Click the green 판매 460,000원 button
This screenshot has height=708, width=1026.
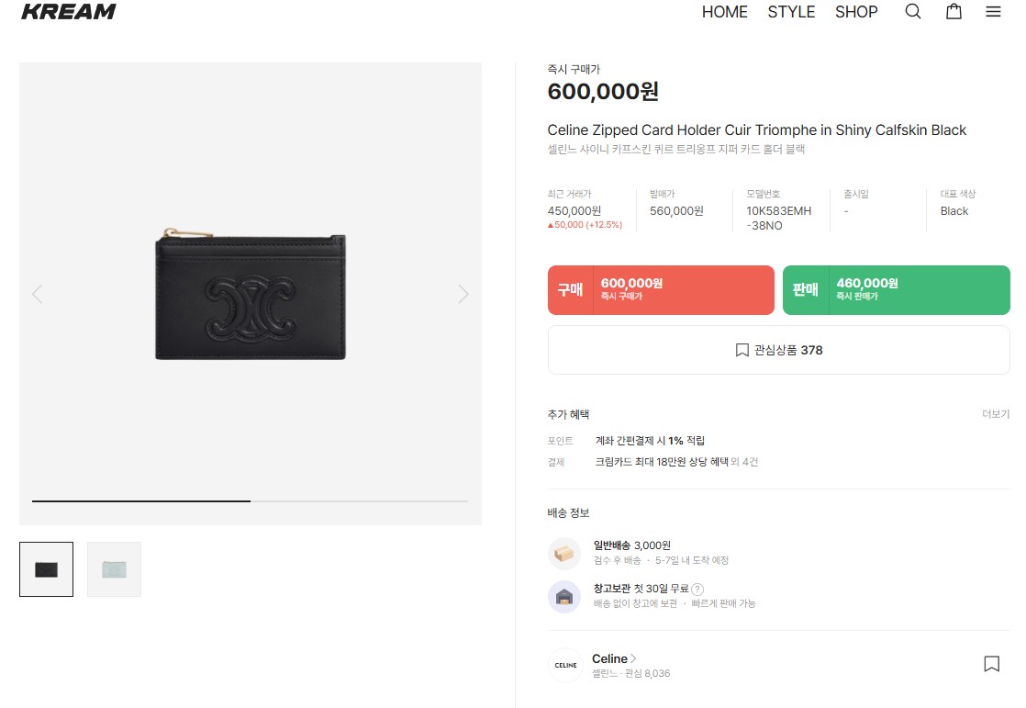coord(896,290)
